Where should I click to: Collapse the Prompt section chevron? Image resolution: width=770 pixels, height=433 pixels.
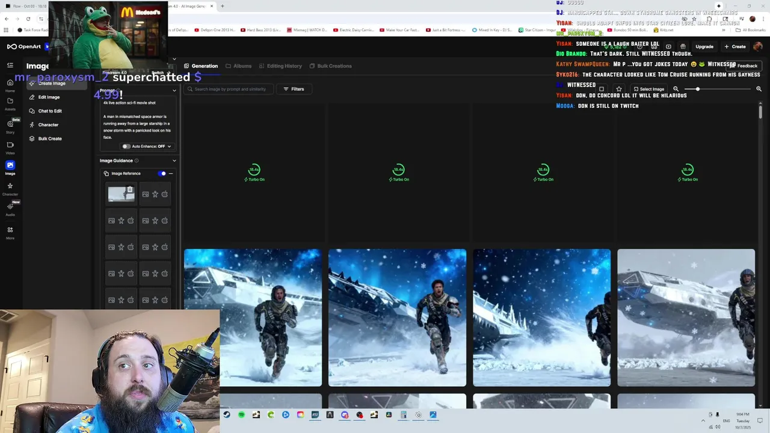(x=174, y=91)
